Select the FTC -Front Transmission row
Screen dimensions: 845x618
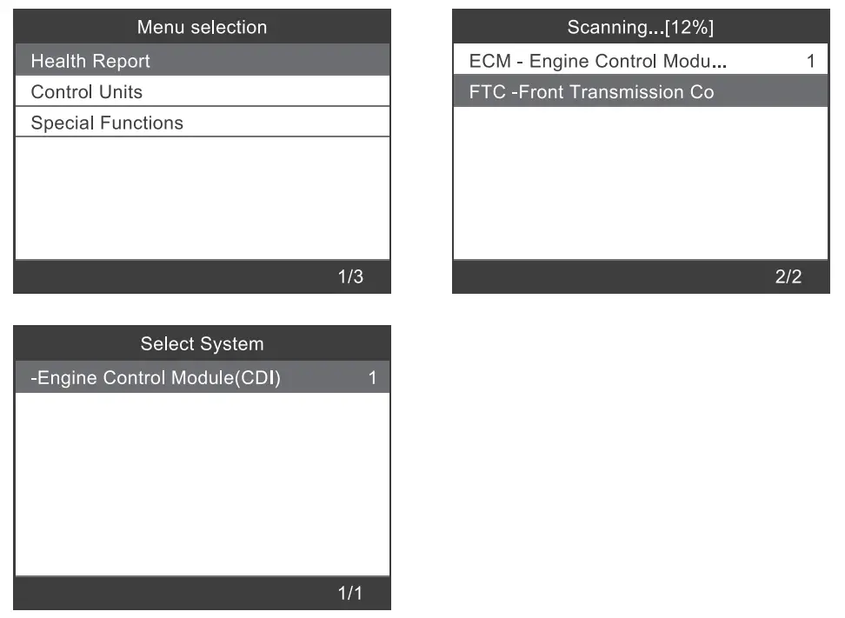(591, 92)
